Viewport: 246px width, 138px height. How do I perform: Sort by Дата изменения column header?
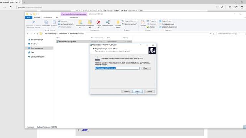(x=97, y=38)
